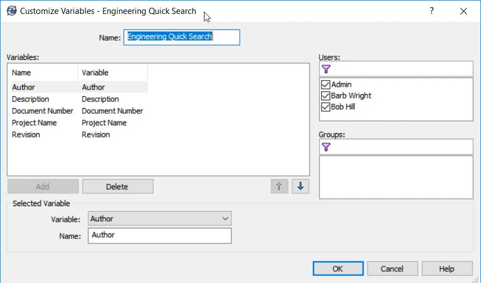Uncheck the Admin user checkbox
Screen dimensions: 481x283
coord(326,85)
